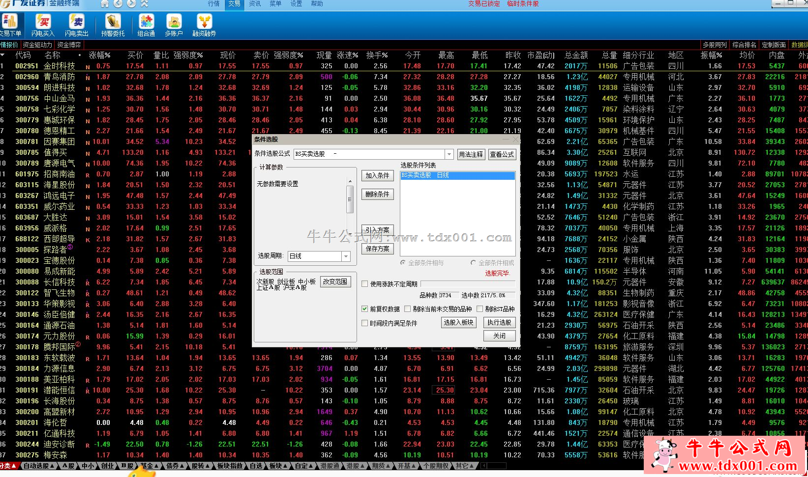The height and width of the screenshot is (477, 808).
Task: Click the 加入条件 button
Action: point(377,175)
